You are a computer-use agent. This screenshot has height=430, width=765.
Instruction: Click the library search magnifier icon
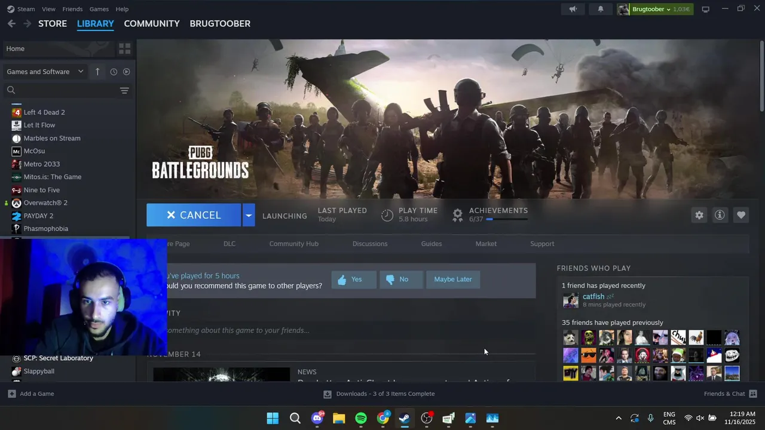pyautogui.click(x=11, y=90)
